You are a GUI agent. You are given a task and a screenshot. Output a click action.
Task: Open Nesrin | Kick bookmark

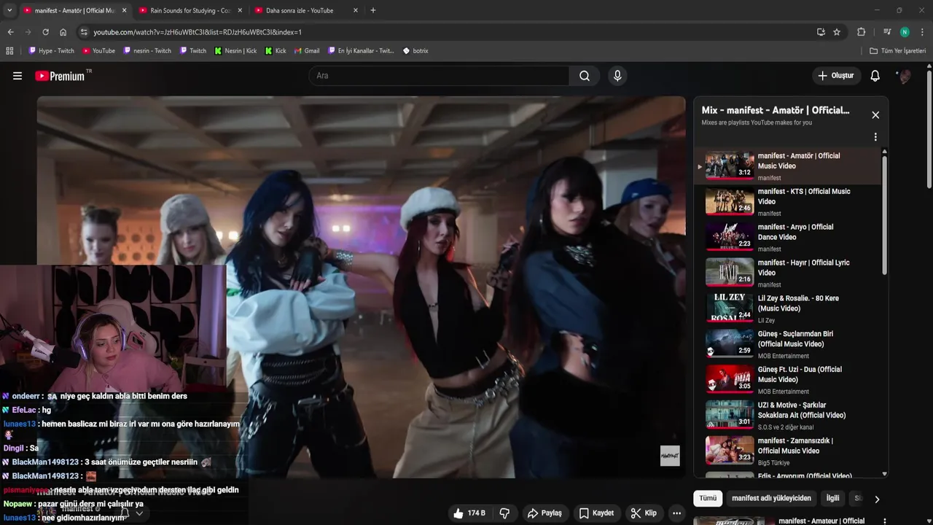(x=235, y=51)
